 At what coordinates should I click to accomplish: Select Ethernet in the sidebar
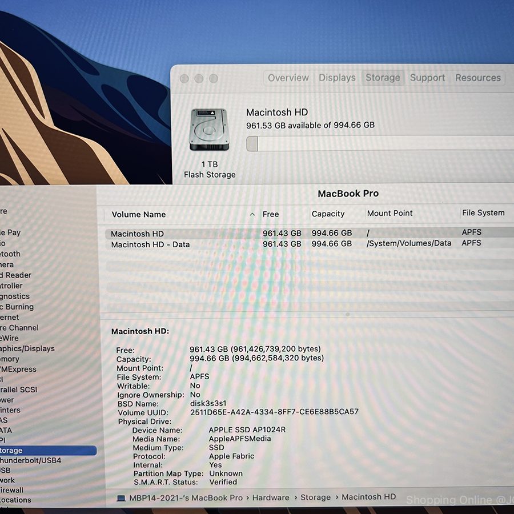[x=10, y=318]
